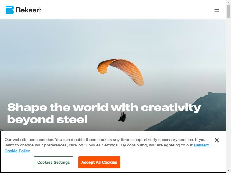Accept All Cookies

[x=99, y=162]
